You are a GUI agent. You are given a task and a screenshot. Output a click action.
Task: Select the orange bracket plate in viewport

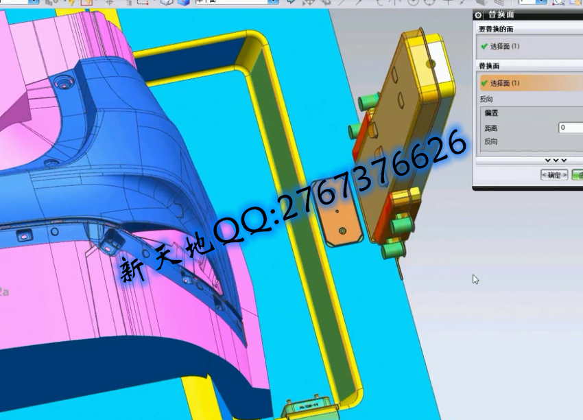(341, 220)
